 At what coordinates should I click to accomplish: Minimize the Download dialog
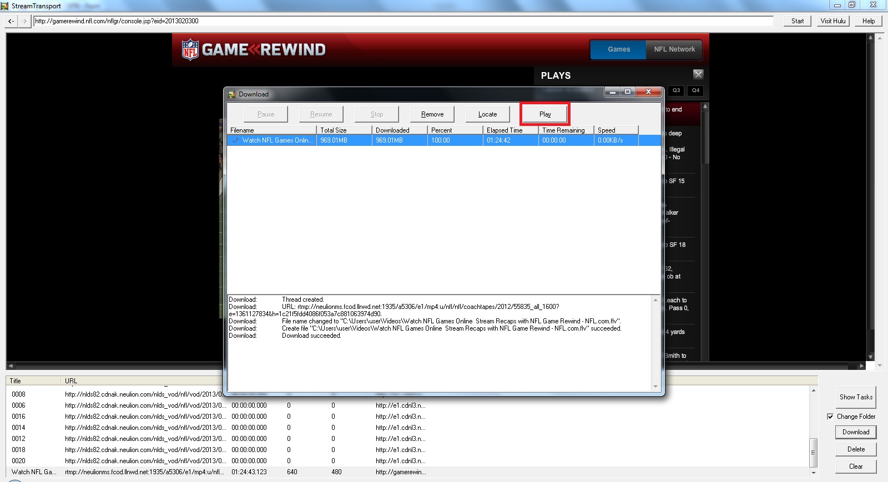pyautogui.click(x=612, y=92)
